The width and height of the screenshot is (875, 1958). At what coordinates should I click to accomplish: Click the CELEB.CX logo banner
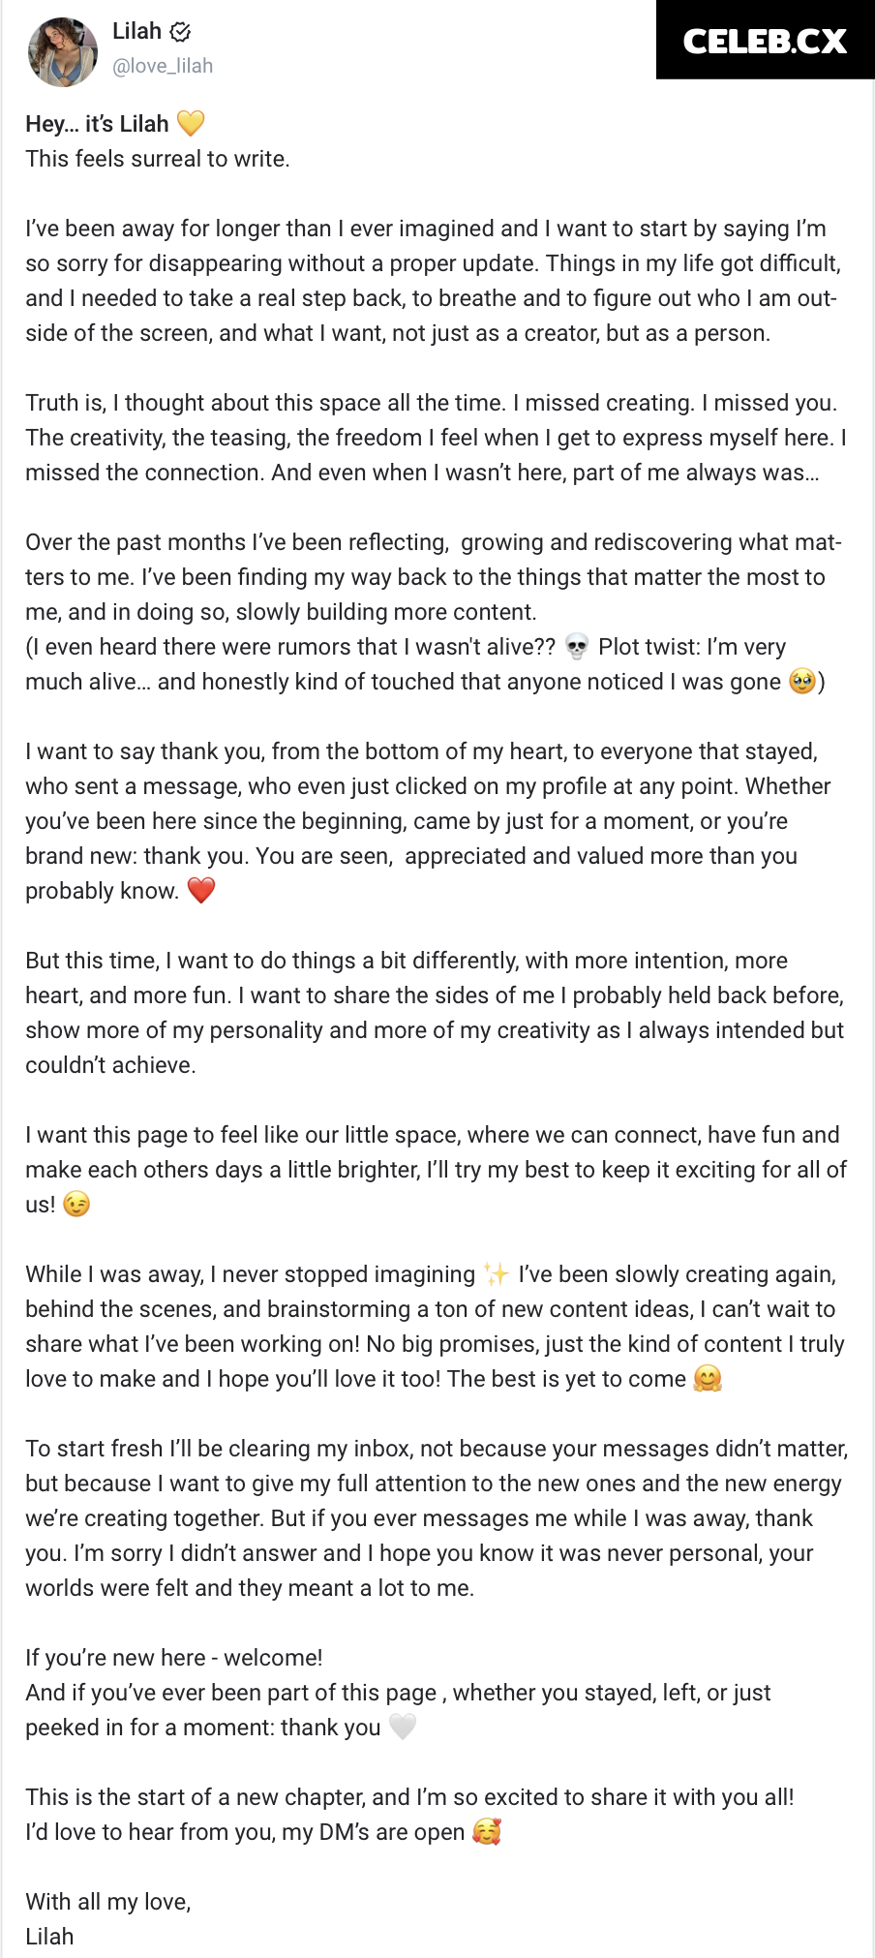tap(765, 40)
